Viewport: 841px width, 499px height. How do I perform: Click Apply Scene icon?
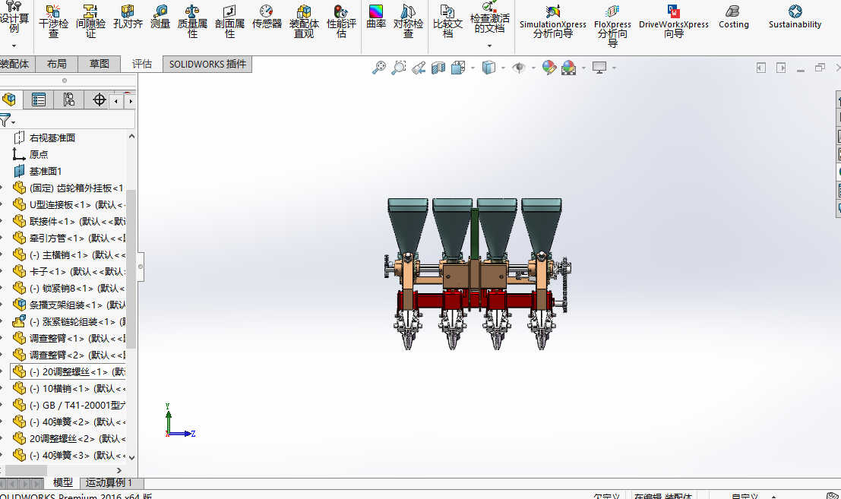point(568,68)
